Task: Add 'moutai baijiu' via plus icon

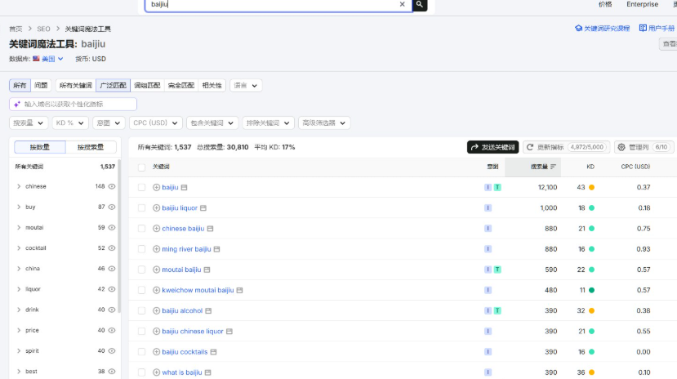Action: [156, 270]
